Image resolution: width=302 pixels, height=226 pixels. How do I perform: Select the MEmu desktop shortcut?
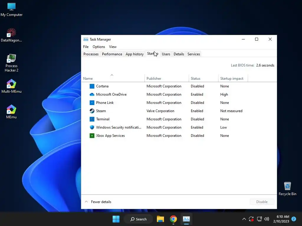[12, 112]
